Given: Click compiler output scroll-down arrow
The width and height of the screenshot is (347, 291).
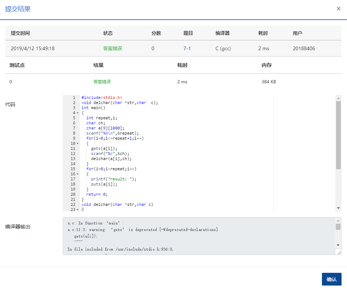Looking at the screenshot, I should [x=338, y=245].
